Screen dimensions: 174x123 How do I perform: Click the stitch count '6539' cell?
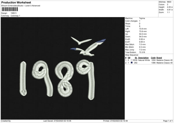pyautogui.click(x=135, y=60)
